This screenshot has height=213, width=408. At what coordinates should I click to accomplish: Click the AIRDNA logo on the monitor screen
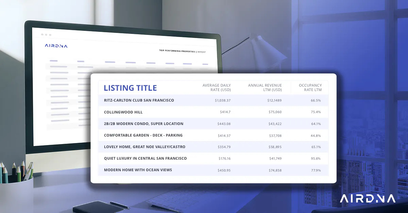click(56, 46)
